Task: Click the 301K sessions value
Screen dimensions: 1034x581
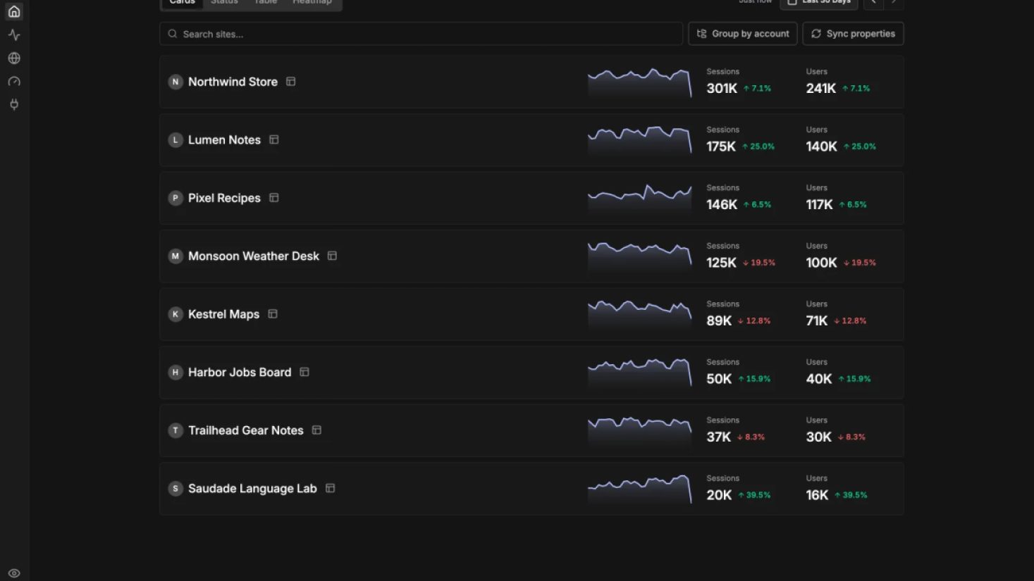Action: (722, 88)
